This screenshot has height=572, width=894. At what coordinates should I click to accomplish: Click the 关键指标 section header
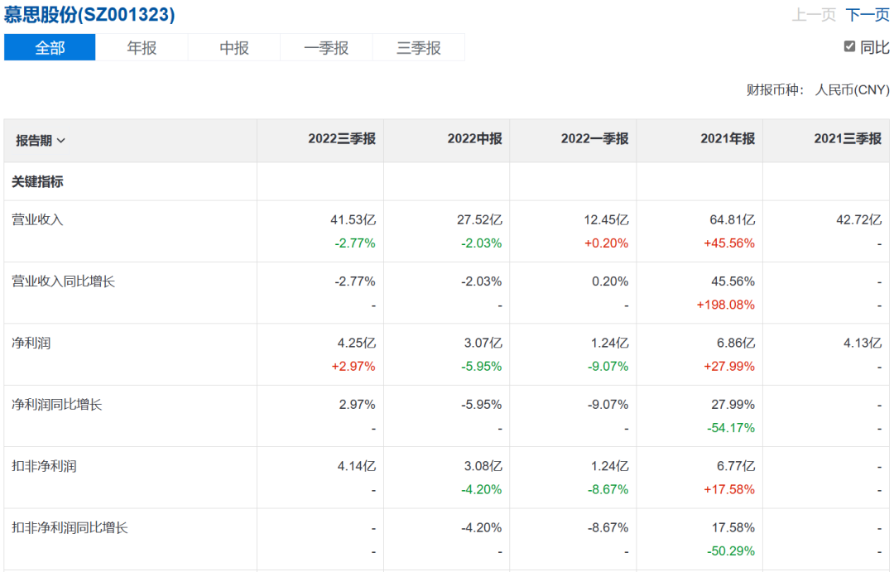pos(37,181)
